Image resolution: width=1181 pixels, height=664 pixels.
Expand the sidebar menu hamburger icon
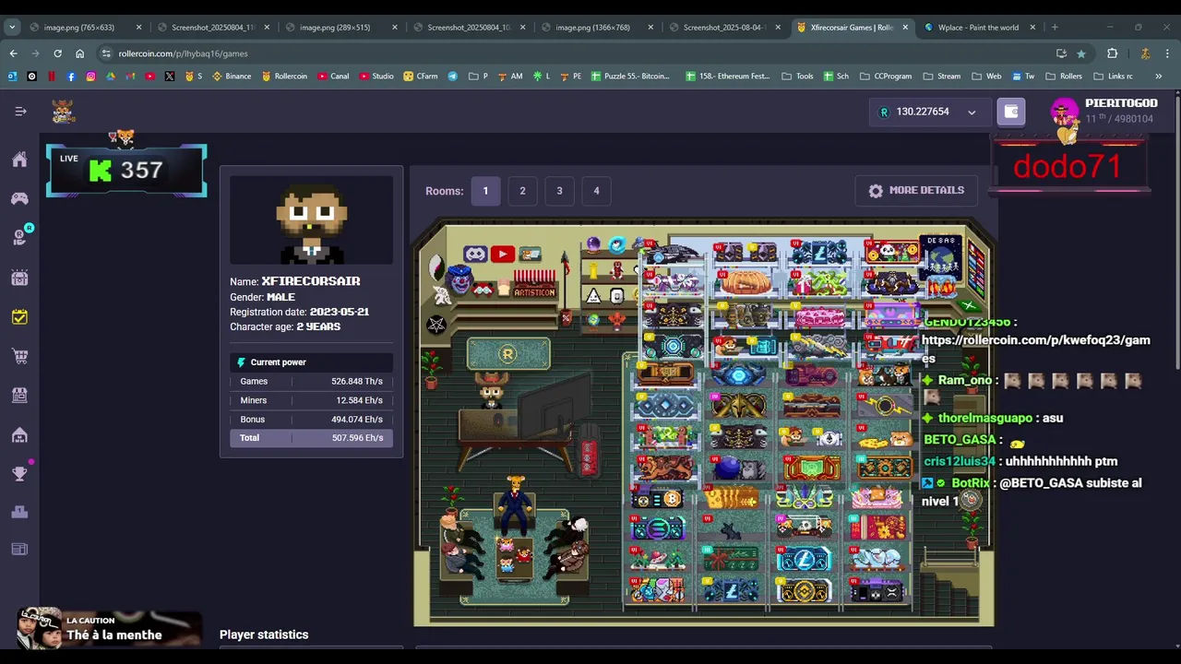coord(20,112)
